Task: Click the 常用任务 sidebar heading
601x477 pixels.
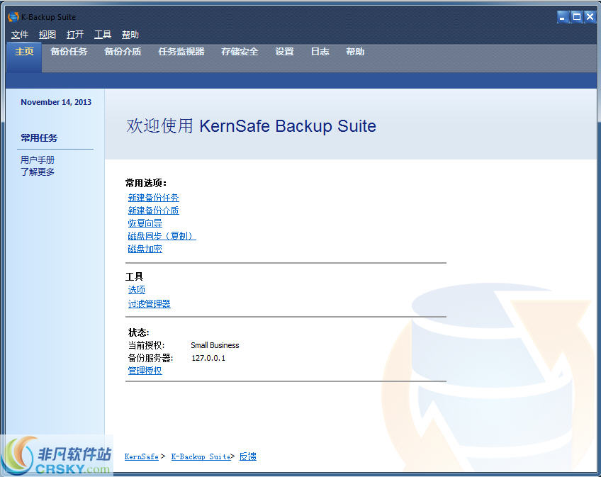Action: (x=39, y=138)
